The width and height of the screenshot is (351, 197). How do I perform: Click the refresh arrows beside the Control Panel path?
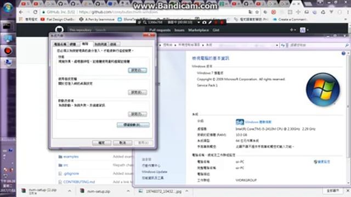click(x=283, y=45)
